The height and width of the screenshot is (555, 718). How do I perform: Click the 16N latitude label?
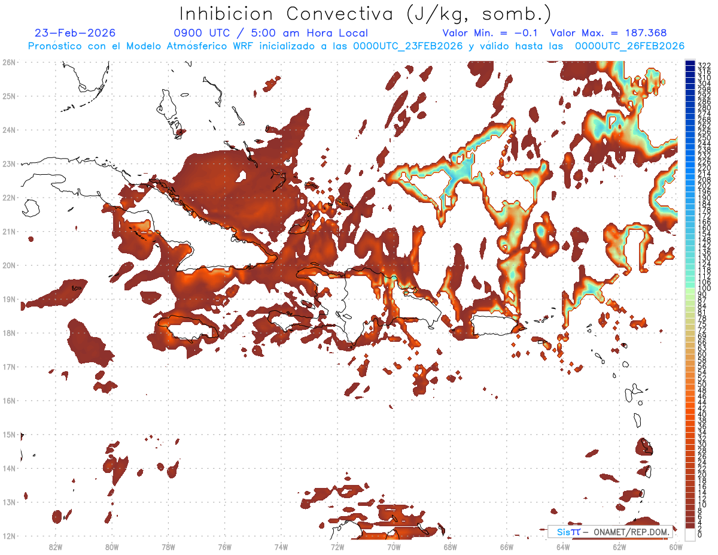[8, 401]
